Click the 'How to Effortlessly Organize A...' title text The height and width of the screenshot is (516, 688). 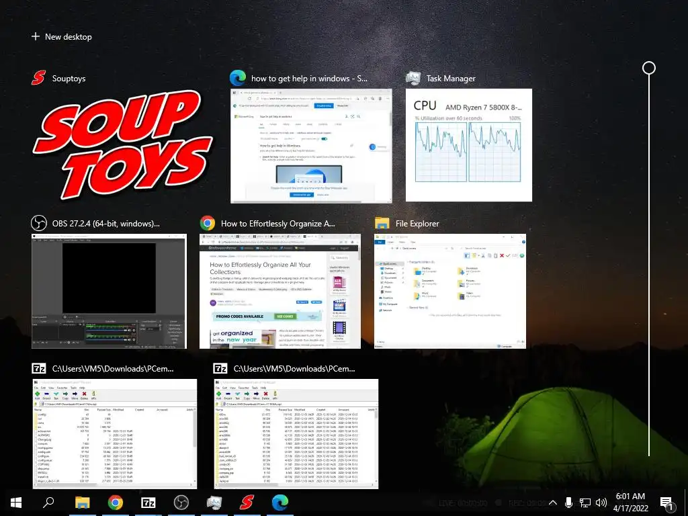(x=277, y=224)
